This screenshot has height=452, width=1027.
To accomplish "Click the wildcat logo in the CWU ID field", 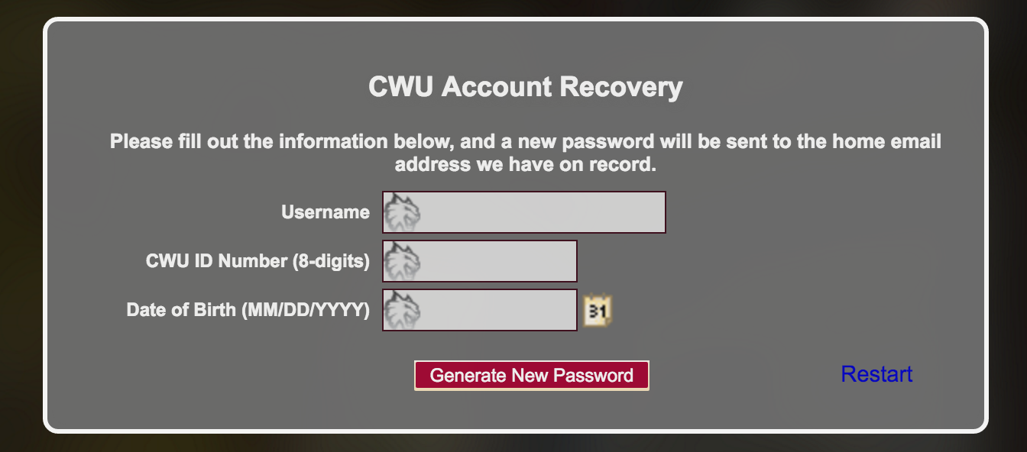I will coord(402,261).
